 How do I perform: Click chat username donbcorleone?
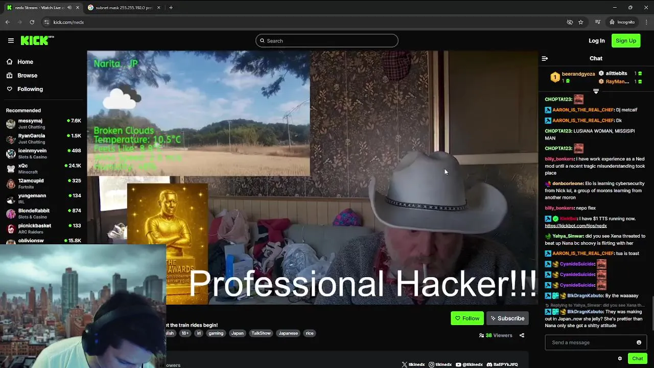[568, 183]
